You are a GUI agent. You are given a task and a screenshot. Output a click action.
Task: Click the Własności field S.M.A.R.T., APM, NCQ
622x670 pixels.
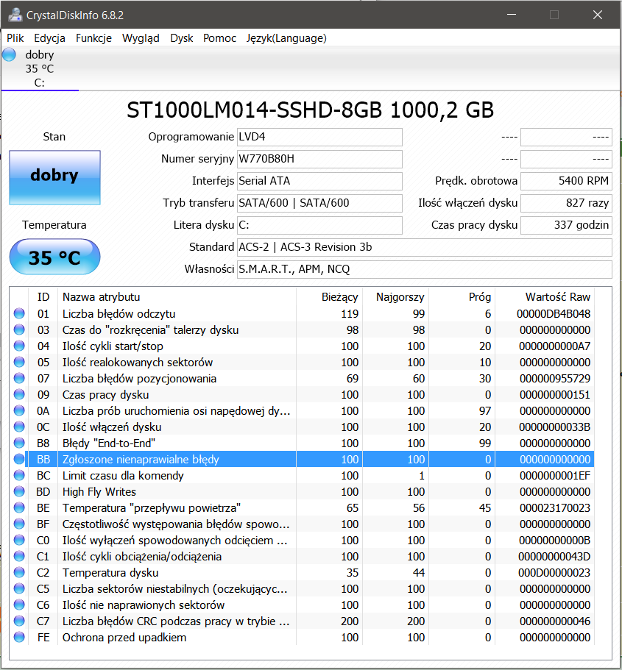coord(425,270)
